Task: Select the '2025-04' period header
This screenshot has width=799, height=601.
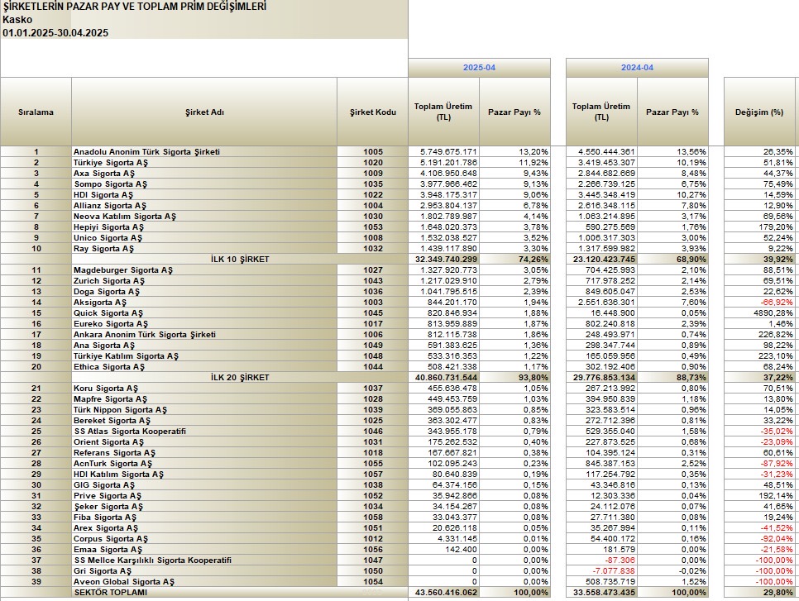Action: tap(479, 68)
